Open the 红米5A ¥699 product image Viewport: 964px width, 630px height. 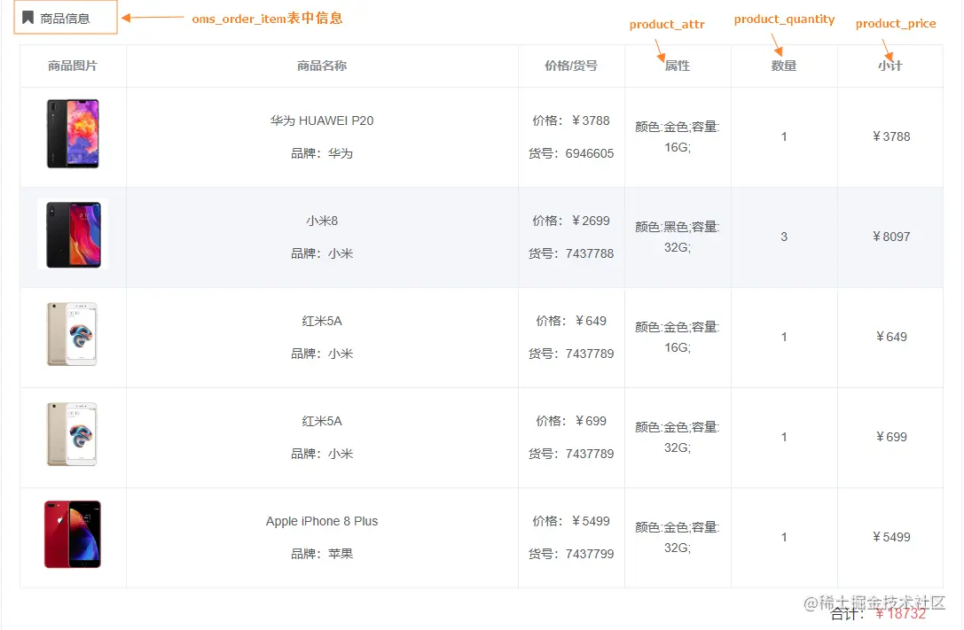click(73, 434)
